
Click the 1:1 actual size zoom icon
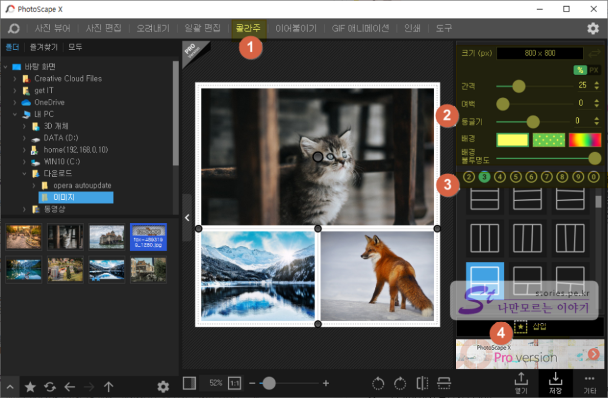[234, 384]
